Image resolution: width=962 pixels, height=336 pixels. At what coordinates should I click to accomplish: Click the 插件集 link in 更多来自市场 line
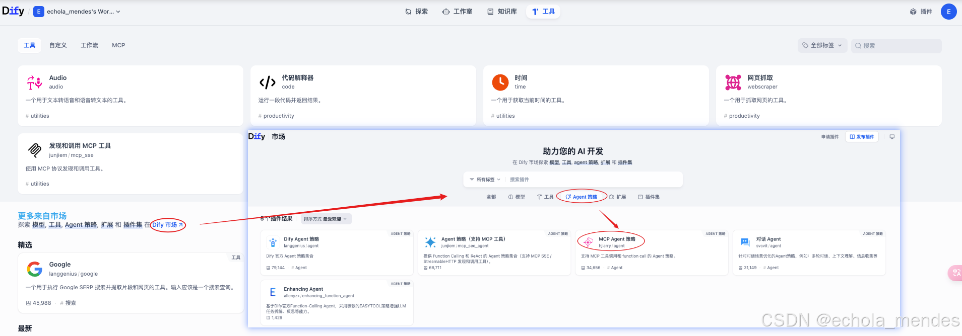(133, 225)
